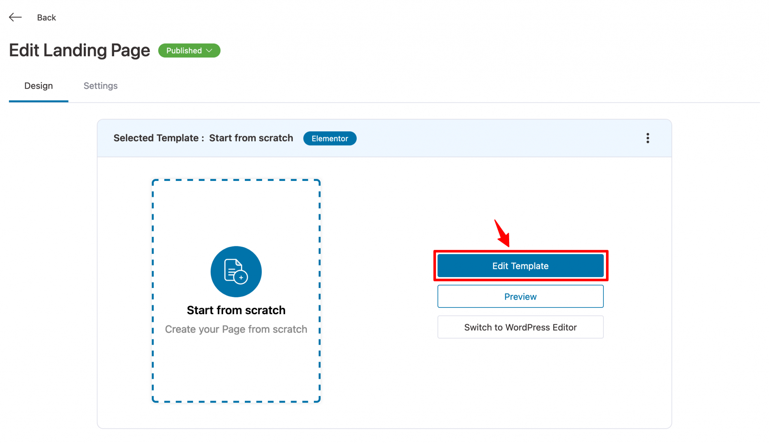This screenshot has height=443, width=769.
Task: Click the chevron next to Published
Action: [209, 50]
